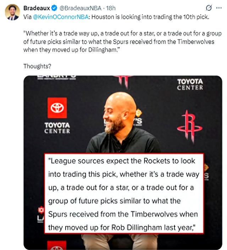Image resolution: width=227 pixels, height=250 pixels.
Task: Open the Grok slashed-circle icon
Action: [x=209, y=8]
